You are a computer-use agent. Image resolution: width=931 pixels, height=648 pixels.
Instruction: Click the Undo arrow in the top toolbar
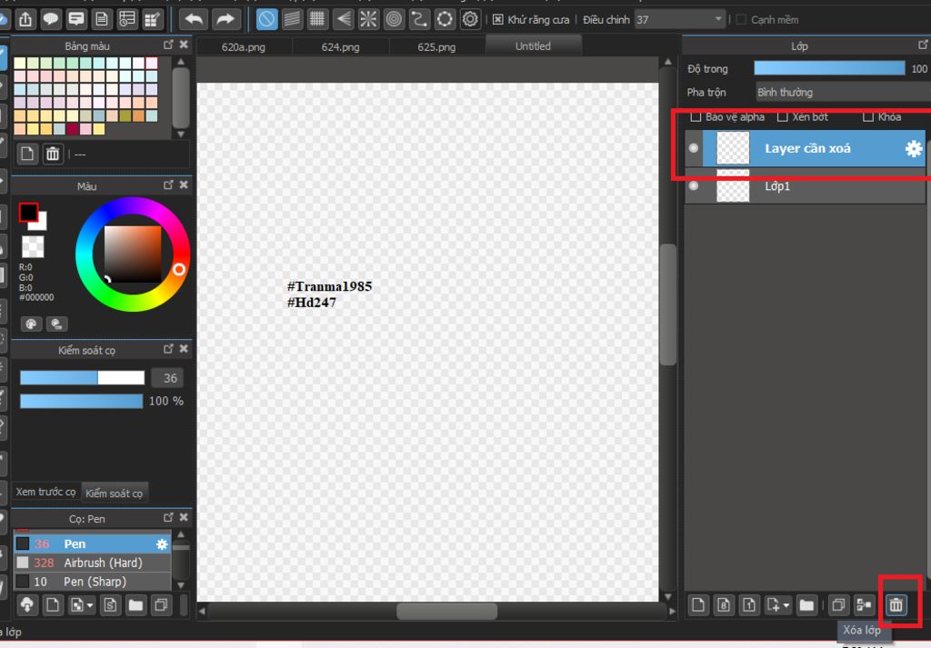[195, 20]
